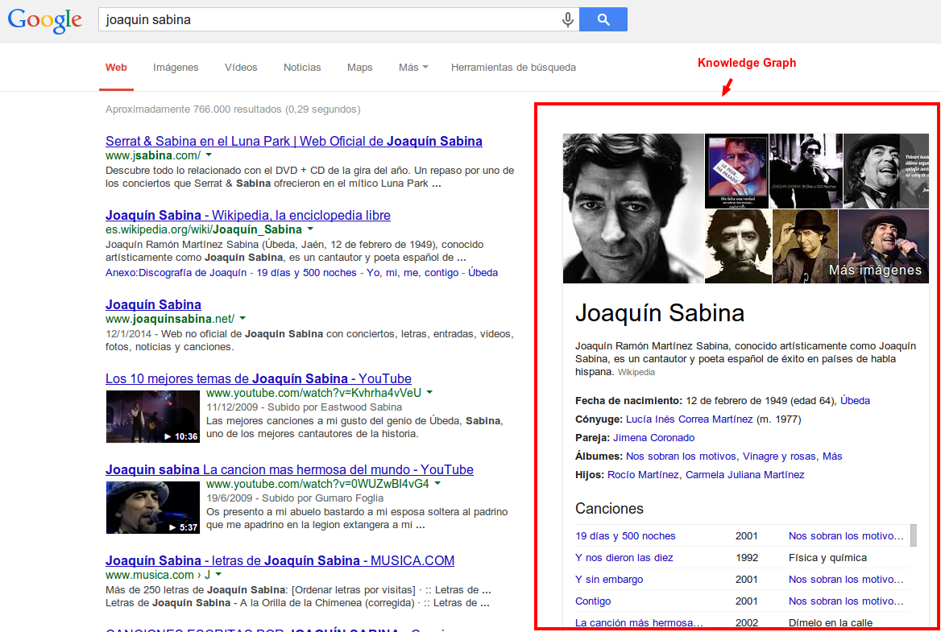The image size is (941, 632).
Task: Open the song Y nos dieron las diez
Action: [624, 558]
